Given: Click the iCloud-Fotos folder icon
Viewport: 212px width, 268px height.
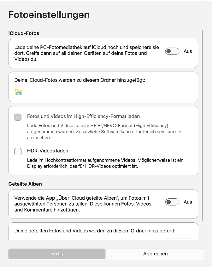Looking at the screenshot, I should coord(19,92).
